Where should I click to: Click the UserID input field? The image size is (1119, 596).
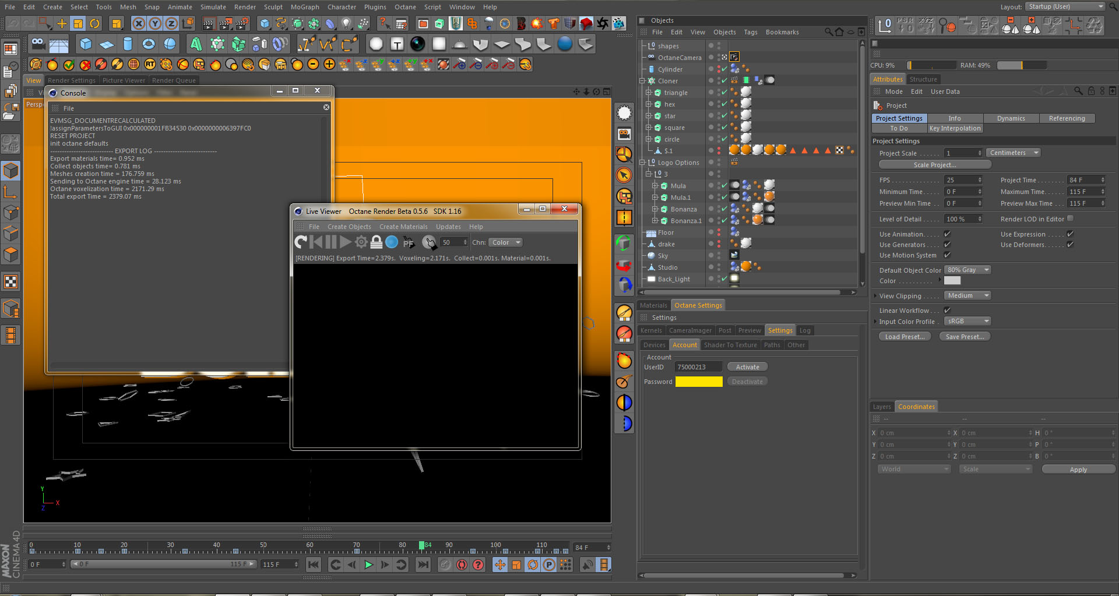click(698, 367)
